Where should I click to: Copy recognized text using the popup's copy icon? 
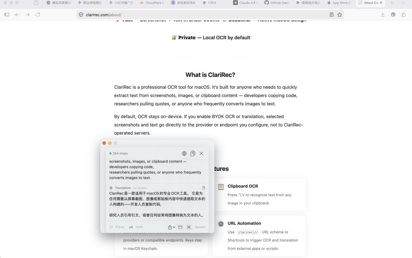pos(193,153)
